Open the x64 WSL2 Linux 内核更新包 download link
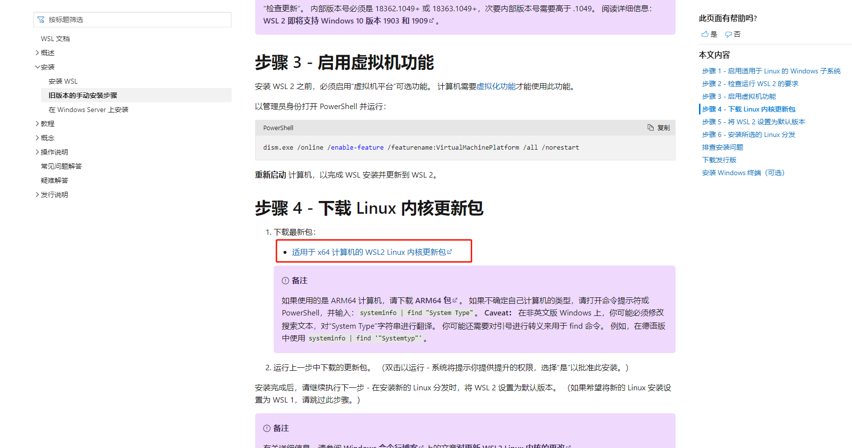 pos(372,252)
